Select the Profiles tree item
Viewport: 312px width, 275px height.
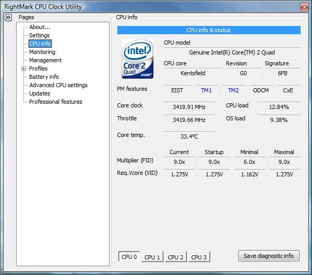pos(38,68)
